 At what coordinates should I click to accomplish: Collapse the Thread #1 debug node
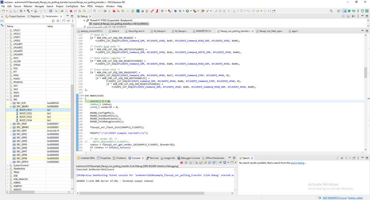point(84,20)
